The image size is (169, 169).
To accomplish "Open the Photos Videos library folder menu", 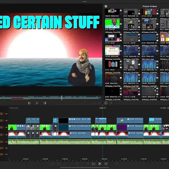I will tap(150, 6).
